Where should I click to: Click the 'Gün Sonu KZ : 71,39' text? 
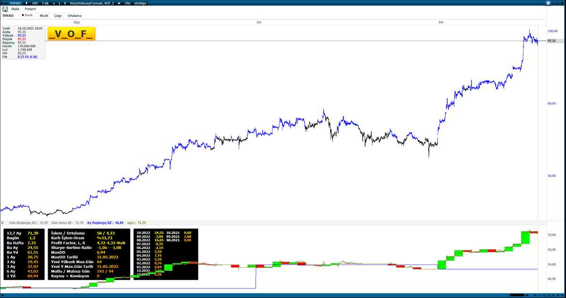tap(67, 223)
